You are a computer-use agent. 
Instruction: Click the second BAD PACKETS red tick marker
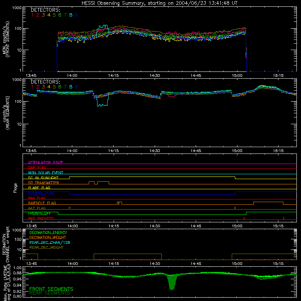pyautogui.click(x=284, y=218)
